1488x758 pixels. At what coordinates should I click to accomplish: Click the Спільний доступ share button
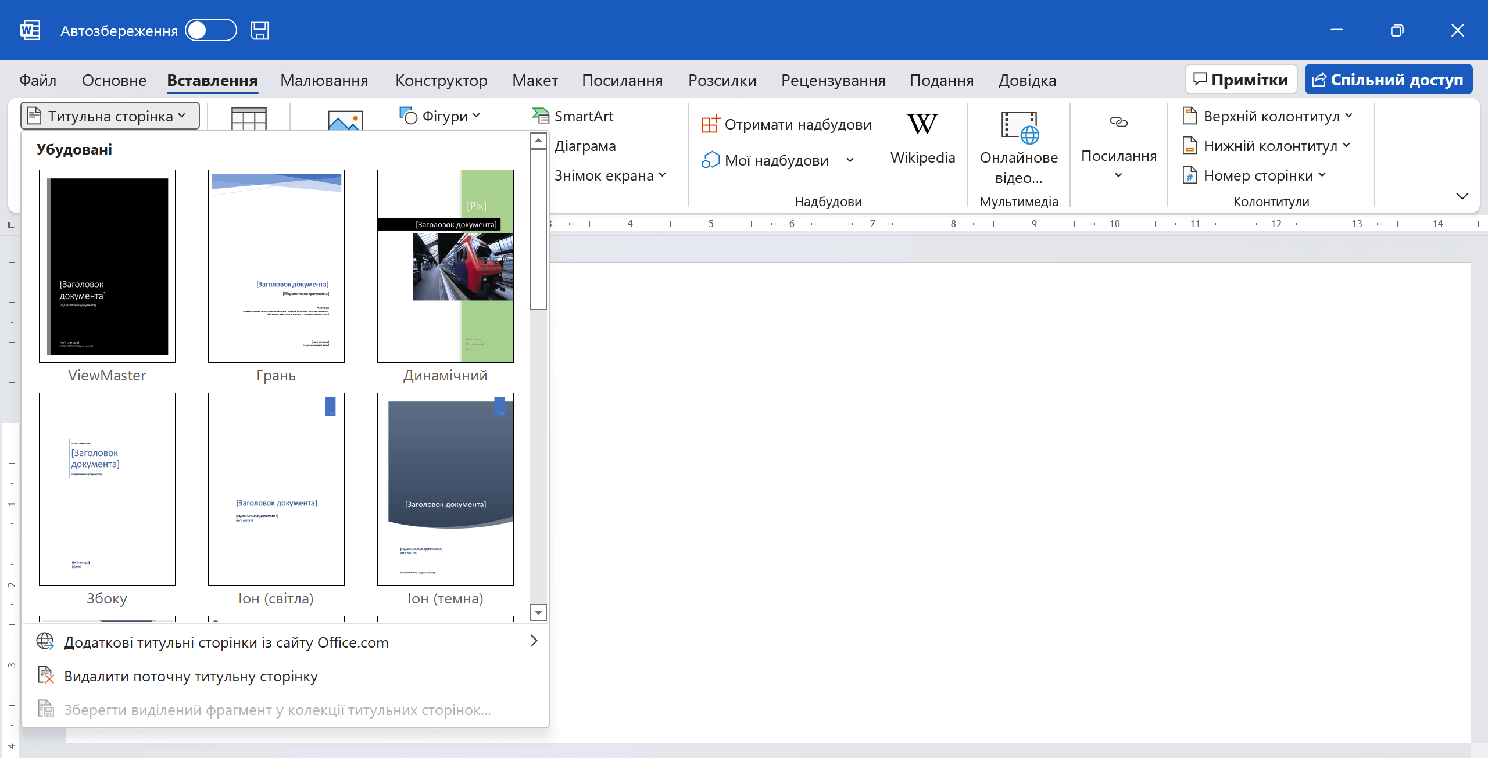[1388, 80]
